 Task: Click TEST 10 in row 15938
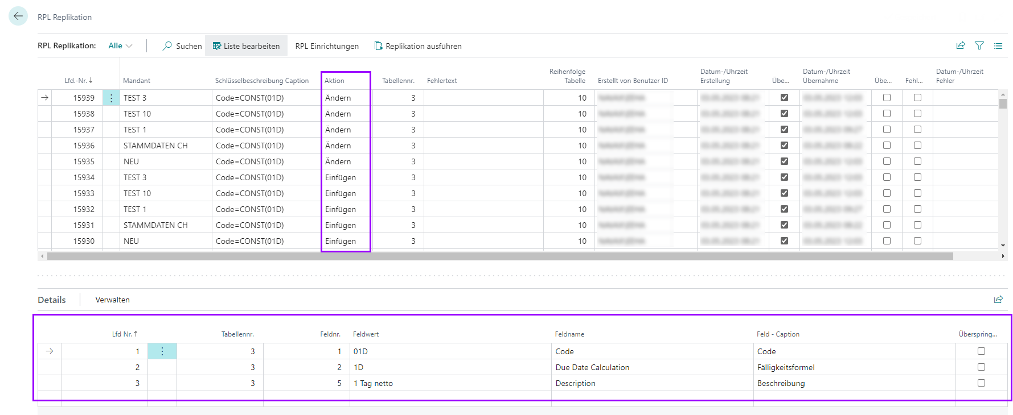[x=166, y=114]
